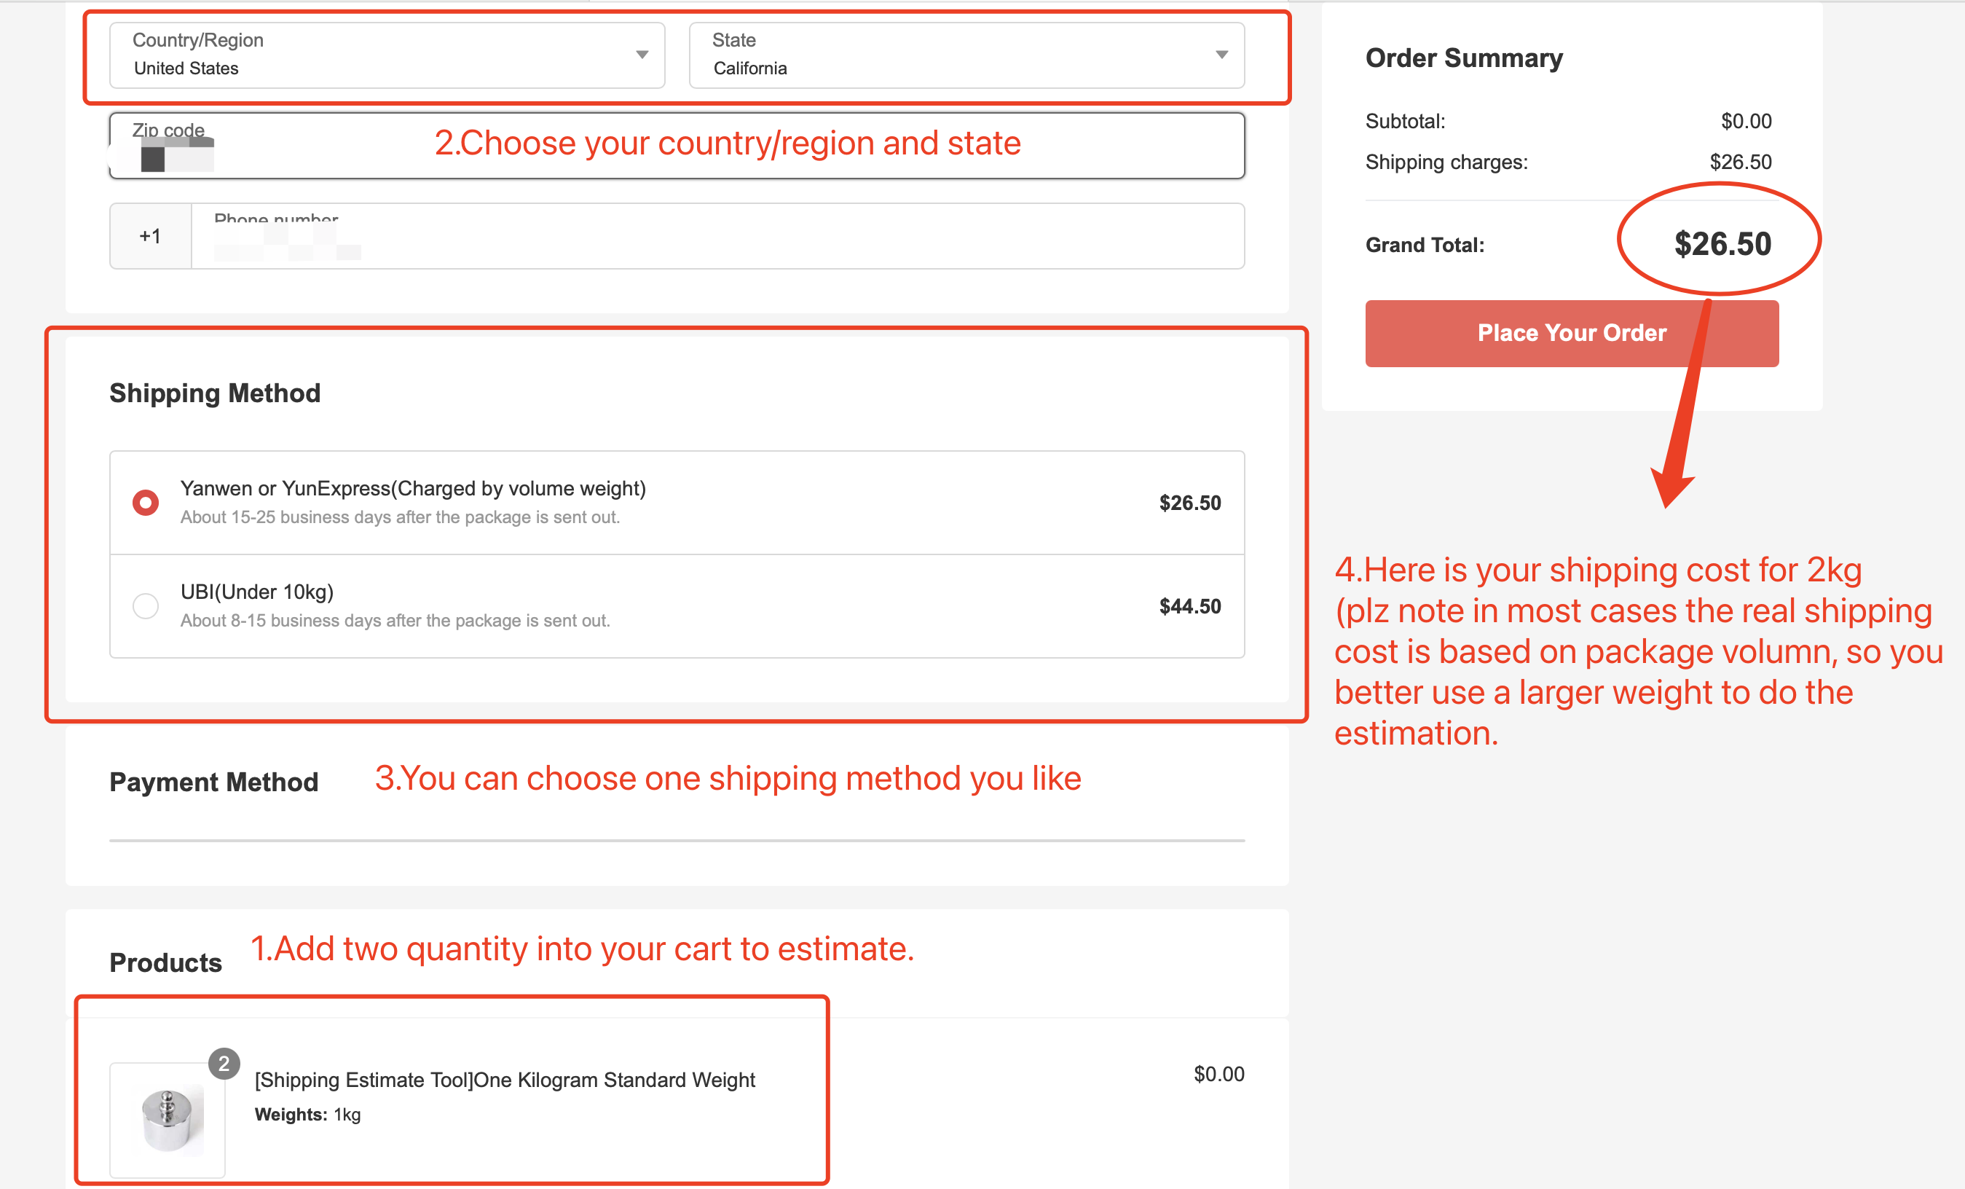The width and height of the screenshot is (1965, 1189).
Task: Focus the Zip code input field
Action: pos(677,146)
